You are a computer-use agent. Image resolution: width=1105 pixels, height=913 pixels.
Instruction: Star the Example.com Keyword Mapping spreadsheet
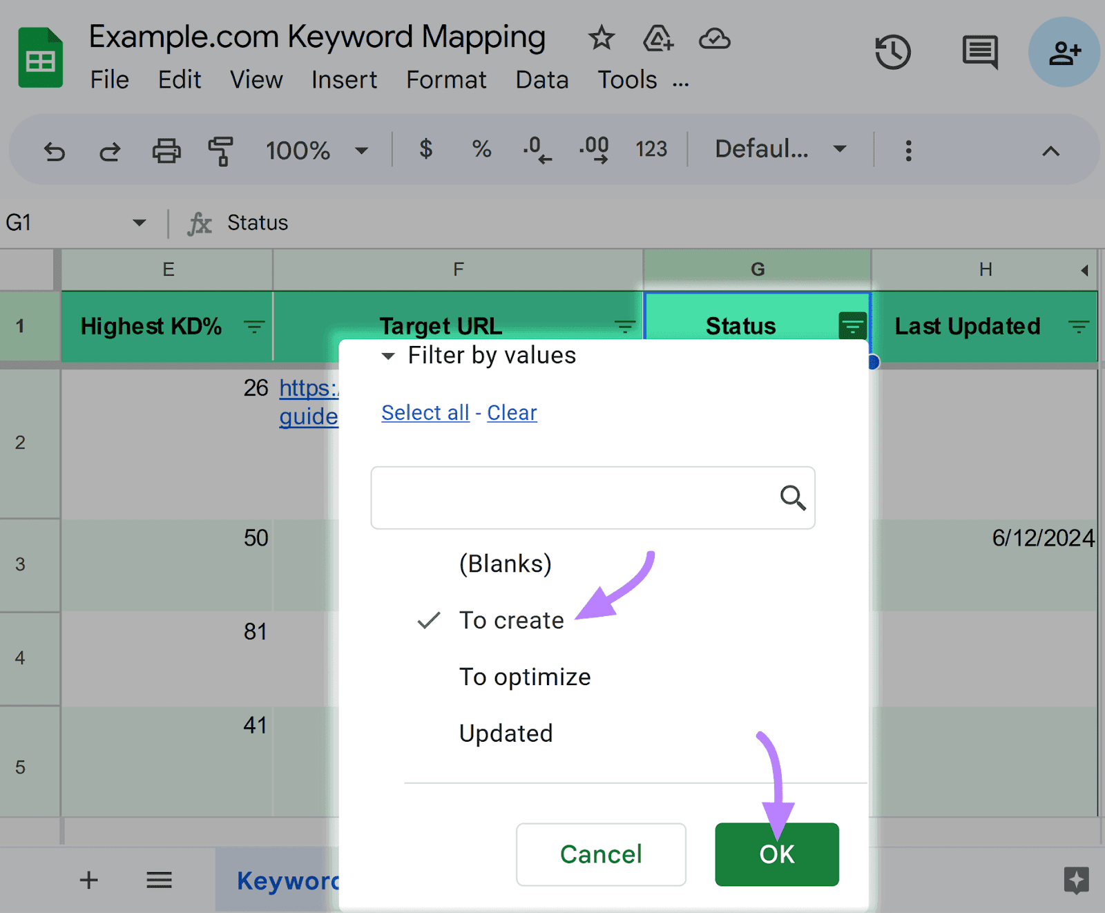click(601, 39)
